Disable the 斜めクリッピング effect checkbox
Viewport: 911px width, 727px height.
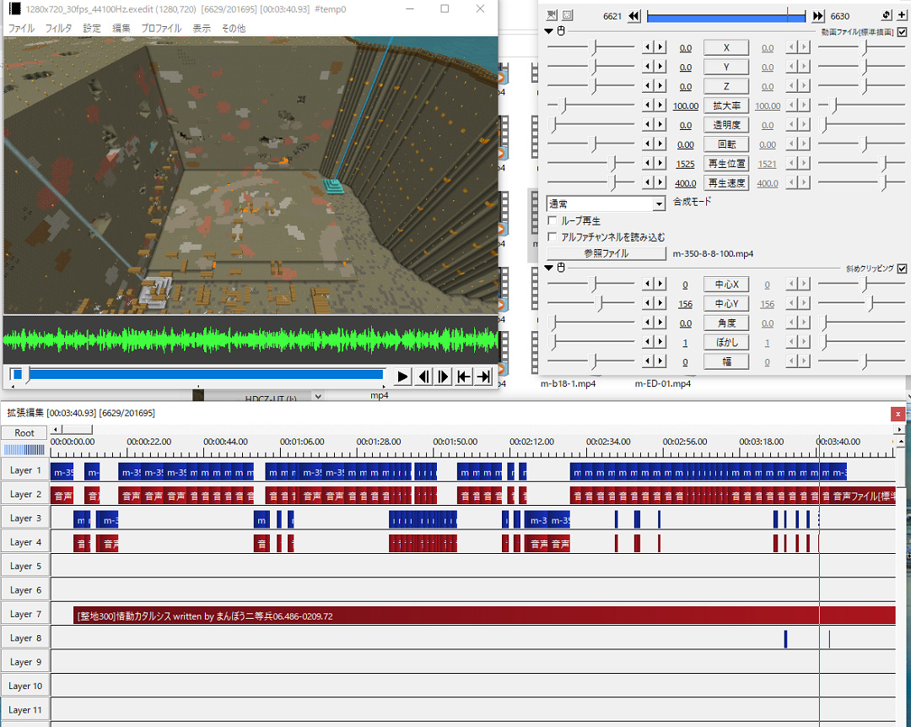902,269
